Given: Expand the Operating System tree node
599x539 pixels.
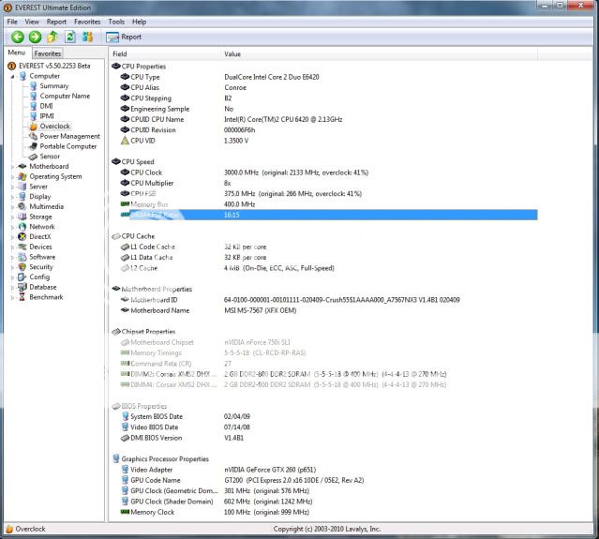Looking at the screenshot, I should coord(12,177).
